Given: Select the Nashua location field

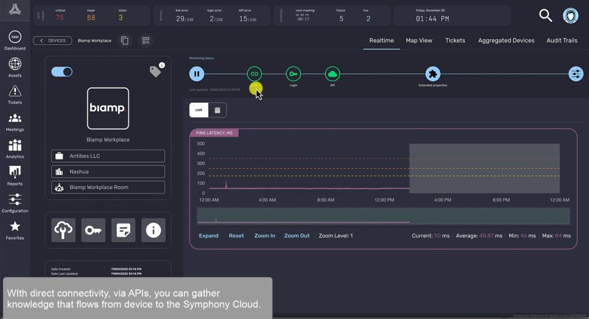Looking at the screenshot, I should [x=108, y=172].
